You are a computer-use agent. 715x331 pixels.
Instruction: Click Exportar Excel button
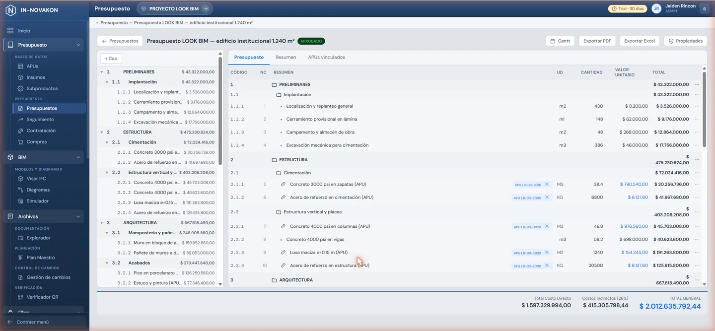640,41
